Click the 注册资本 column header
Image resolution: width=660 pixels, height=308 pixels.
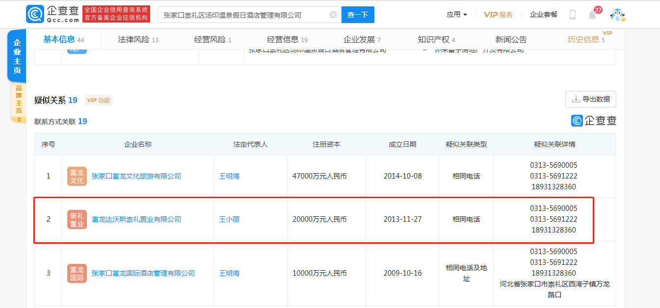pos(326,144)
